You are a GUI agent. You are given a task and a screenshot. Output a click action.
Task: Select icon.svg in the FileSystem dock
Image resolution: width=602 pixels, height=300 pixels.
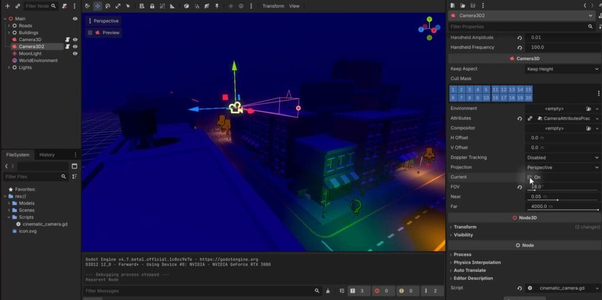pos(28,231)
